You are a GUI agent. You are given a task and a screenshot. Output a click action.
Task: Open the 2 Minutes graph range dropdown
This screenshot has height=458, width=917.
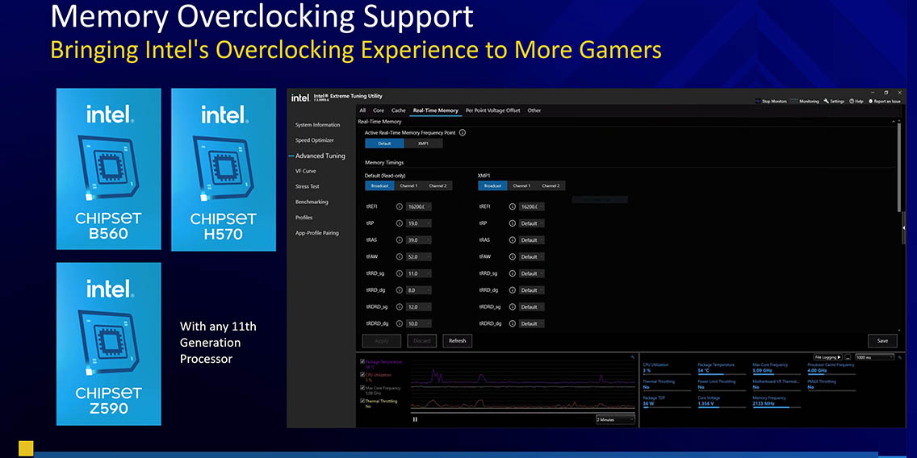[614, 419]
